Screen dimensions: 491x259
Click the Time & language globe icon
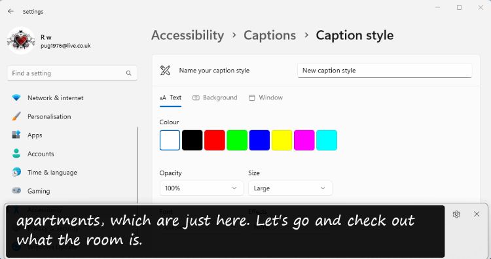coord(16,172)
